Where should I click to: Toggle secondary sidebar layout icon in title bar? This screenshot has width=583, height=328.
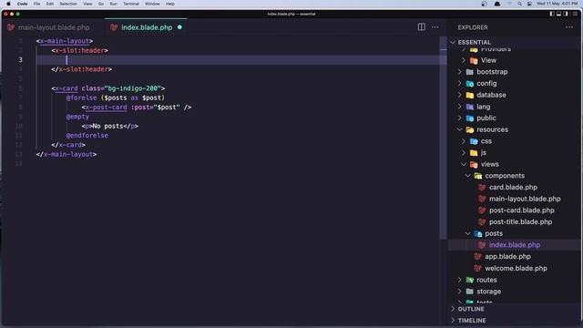[566, 14]
